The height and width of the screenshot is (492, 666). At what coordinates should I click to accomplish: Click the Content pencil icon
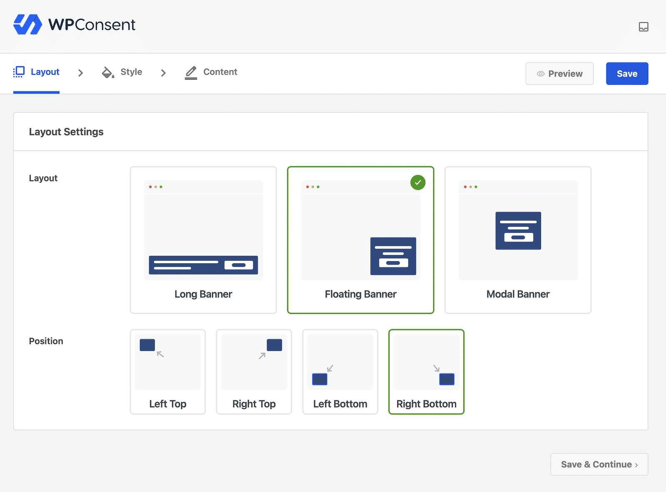coord(190,72)
